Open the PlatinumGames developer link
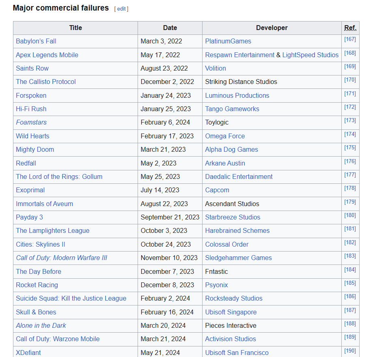 pyautogui.click(x=228, y=41)
